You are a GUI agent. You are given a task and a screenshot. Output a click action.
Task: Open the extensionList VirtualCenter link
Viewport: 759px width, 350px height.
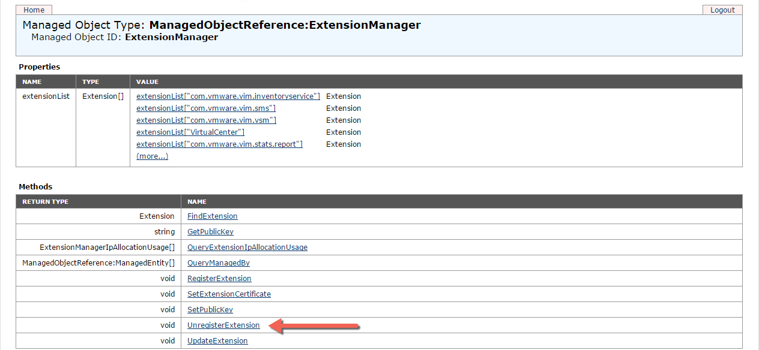190,132
